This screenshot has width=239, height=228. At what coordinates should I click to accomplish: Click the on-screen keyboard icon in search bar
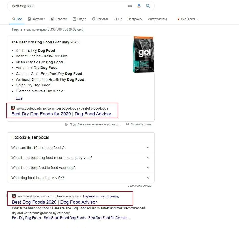(x=130, y=6)
